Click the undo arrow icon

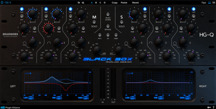point(79,3)
